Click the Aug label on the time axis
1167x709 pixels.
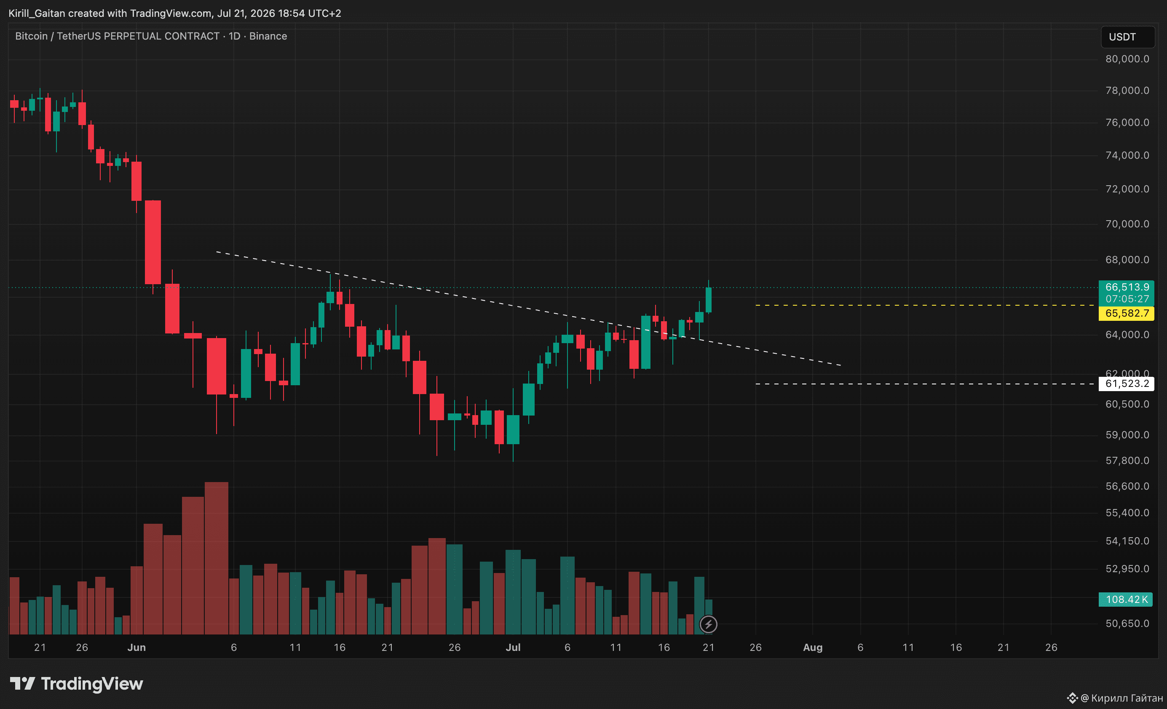pyautogui.click(x=813, y=648)
